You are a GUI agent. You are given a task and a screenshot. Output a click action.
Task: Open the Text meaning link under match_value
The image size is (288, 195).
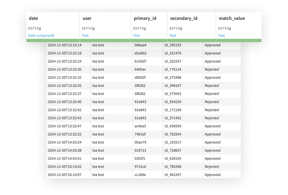[221, 35]
